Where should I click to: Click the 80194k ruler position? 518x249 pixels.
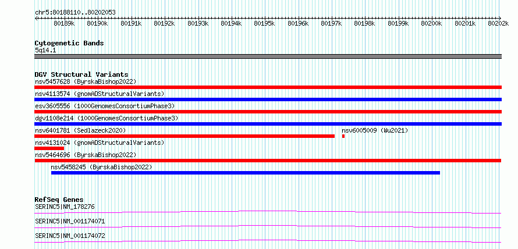pos(231,23)
